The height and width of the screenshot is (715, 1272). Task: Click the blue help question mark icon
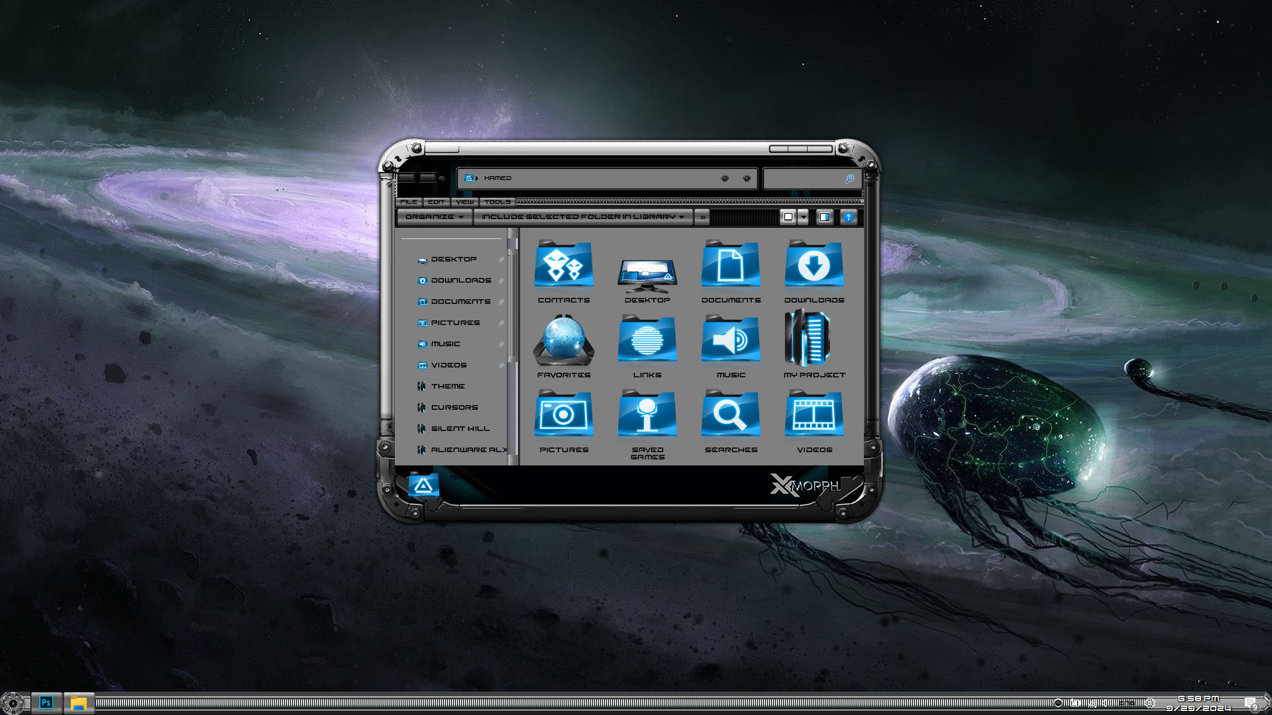pyautogui.click(x=848, y=217)
